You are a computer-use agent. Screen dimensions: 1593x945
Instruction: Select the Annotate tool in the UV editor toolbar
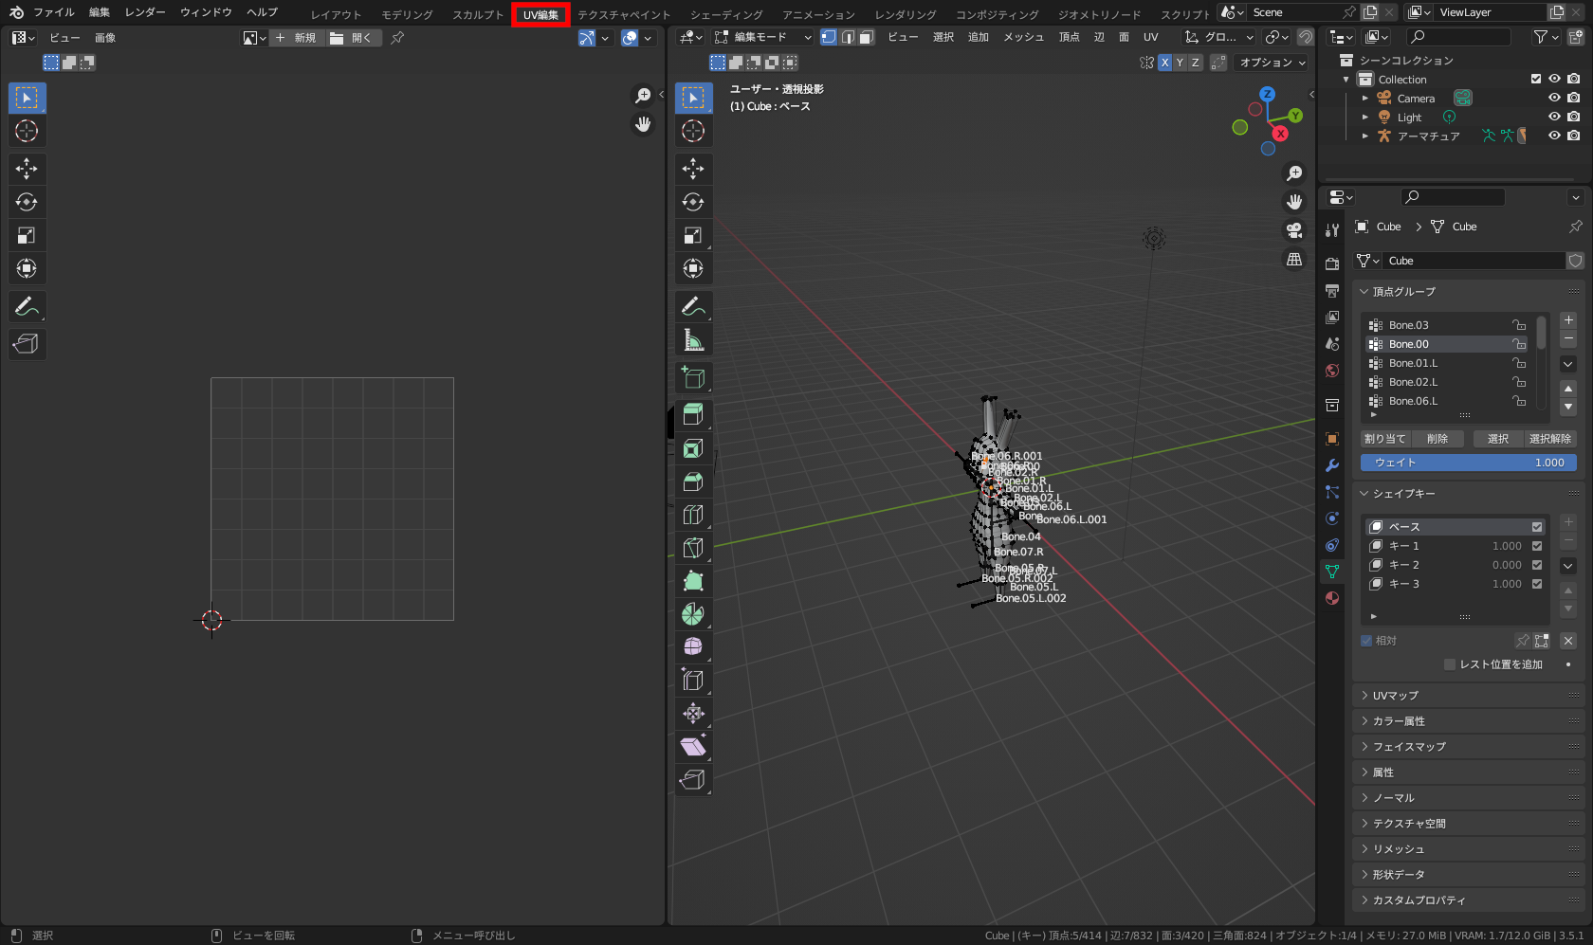27,306
